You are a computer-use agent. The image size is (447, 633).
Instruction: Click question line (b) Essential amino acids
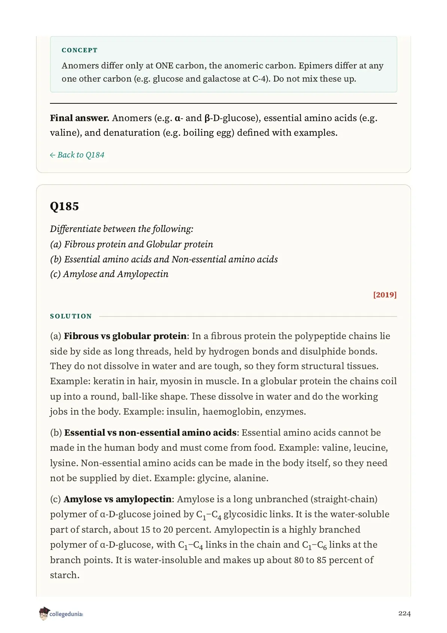pyautogui.click(x=164, y=259)
